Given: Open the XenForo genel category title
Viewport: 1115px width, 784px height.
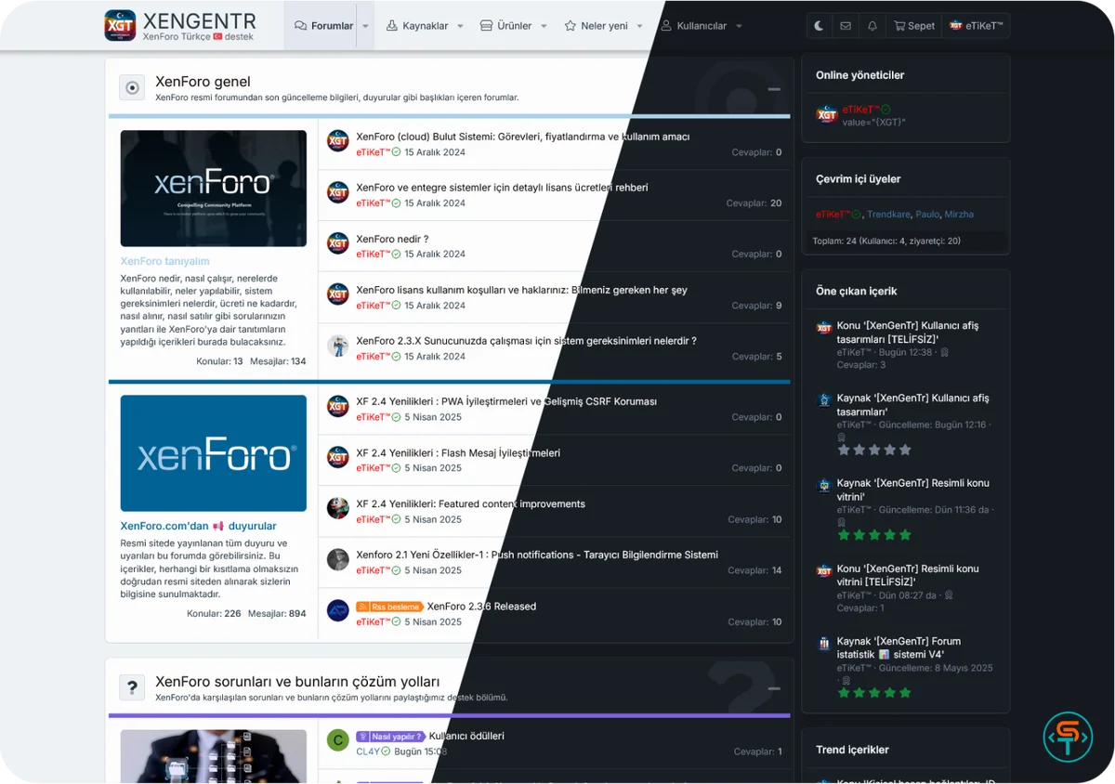Looking at the screenshot, I should click(203, 82).
